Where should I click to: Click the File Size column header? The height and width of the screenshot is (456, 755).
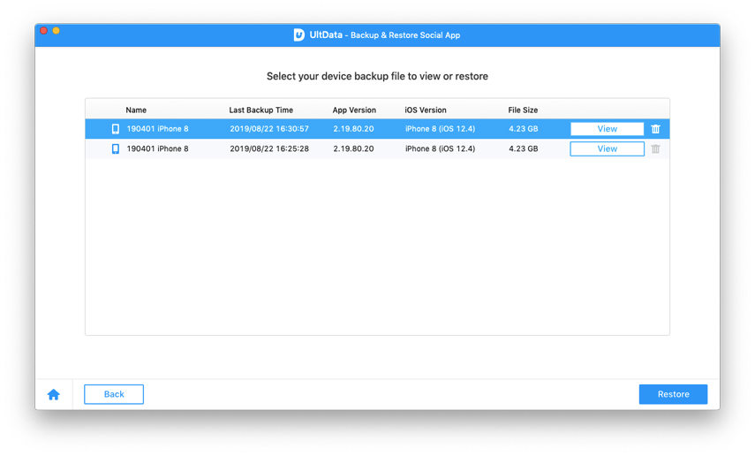pos(523,110)
